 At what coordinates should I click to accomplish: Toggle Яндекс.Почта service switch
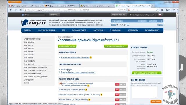(120, 90)
